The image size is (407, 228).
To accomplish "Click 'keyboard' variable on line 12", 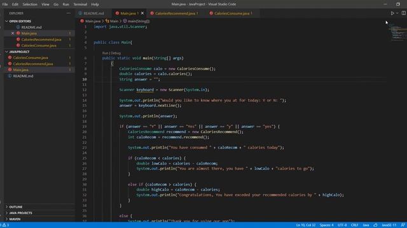I will [145, 90].
